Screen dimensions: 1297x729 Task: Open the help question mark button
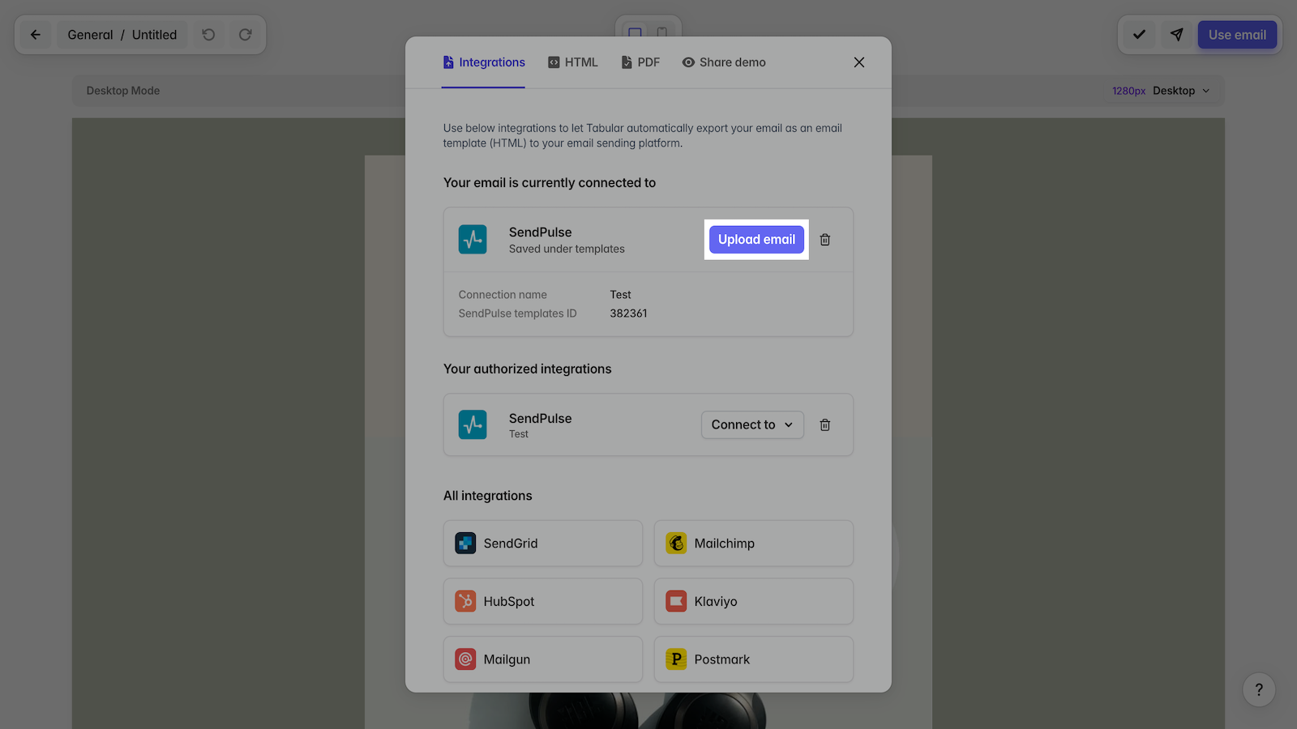[x=1258, y=689]
